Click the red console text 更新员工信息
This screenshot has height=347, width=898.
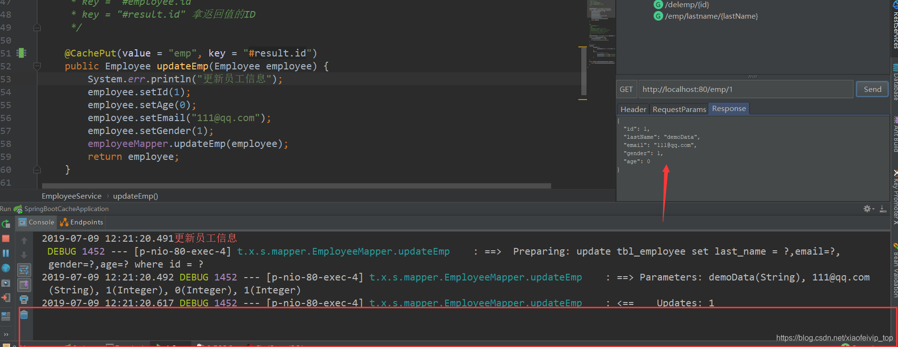tap(206, 238)
